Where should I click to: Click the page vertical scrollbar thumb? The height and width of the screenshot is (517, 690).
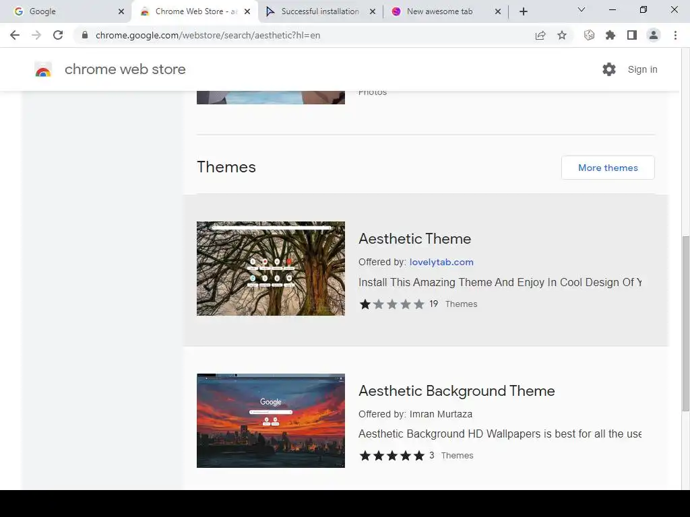[x=685, y=324]
